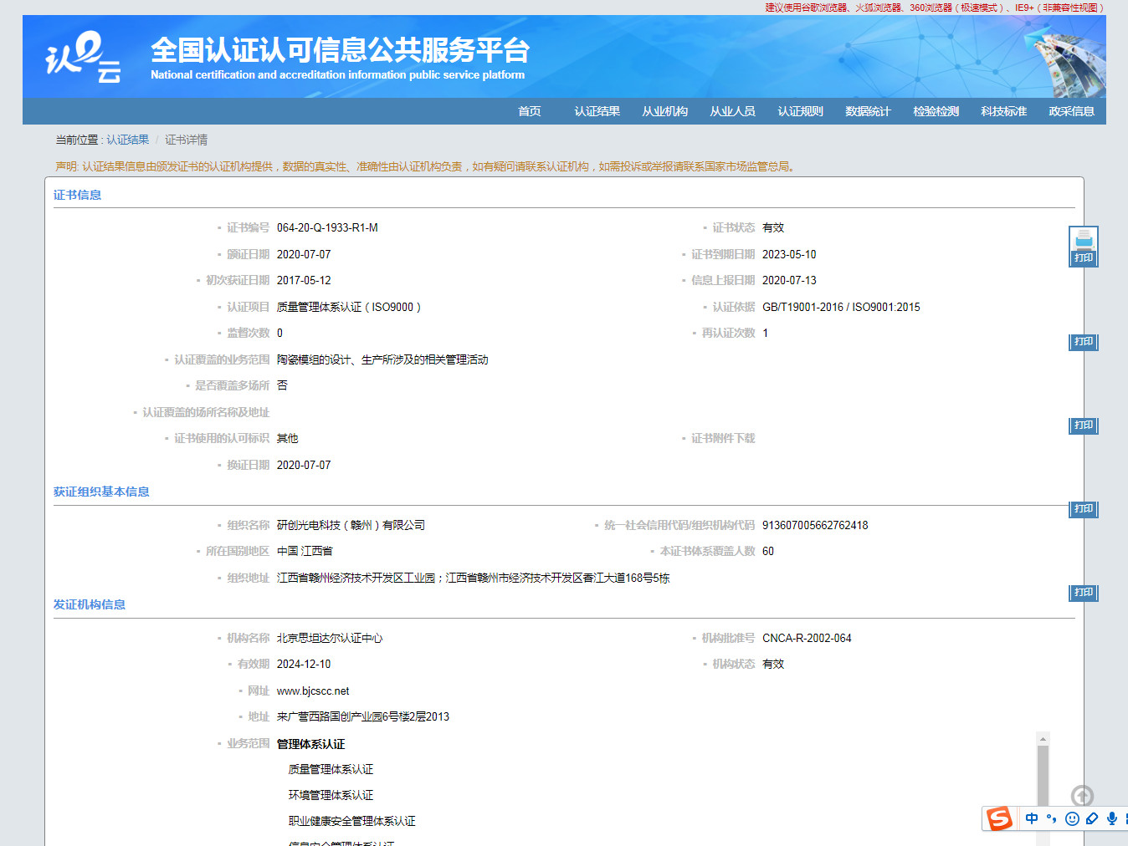Viewport: 1128px width, 846px height.
Task: Toggle punctuation mode icon in IME bar
Action: point(1052,818)
